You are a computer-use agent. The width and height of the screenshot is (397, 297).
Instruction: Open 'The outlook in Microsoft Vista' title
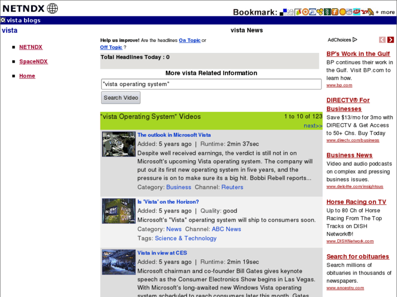click(174, 135)
